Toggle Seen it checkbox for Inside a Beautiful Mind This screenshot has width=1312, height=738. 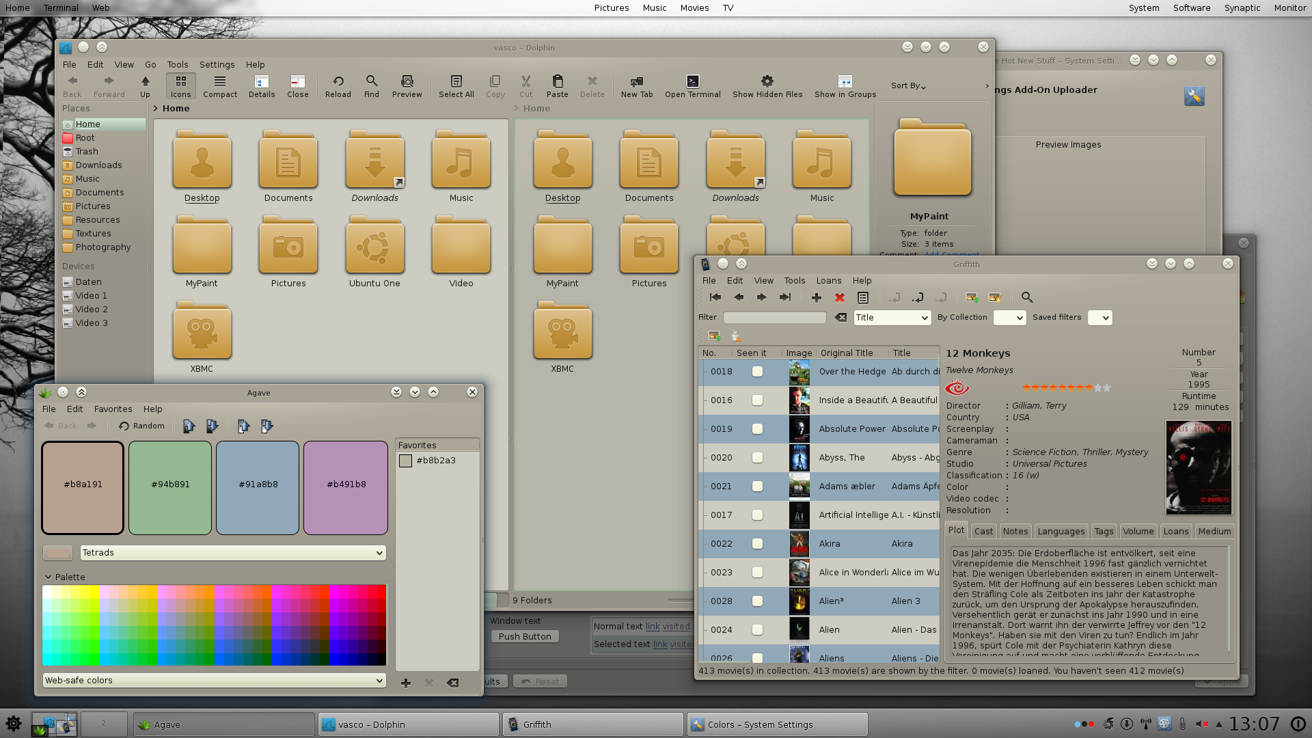[757, 400]
